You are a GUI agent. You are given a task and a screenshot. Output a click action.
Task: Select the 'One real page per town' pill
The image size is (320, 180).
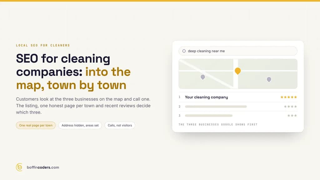(36, 125)
